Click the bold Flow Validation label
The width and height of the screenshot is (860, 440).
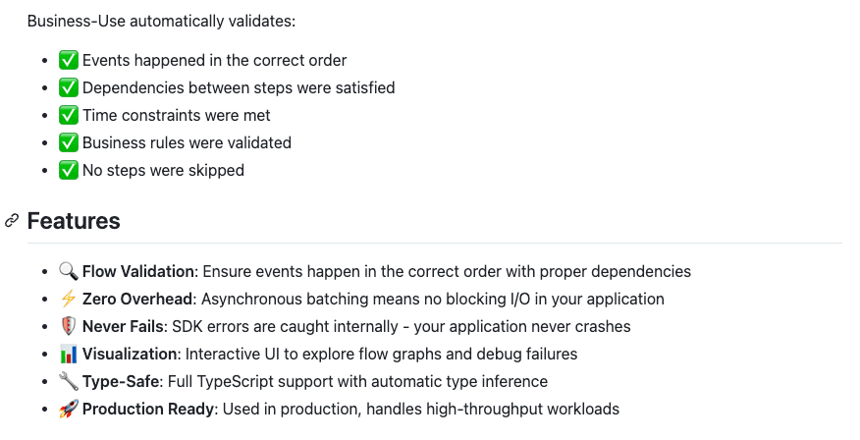pos(139,271)
